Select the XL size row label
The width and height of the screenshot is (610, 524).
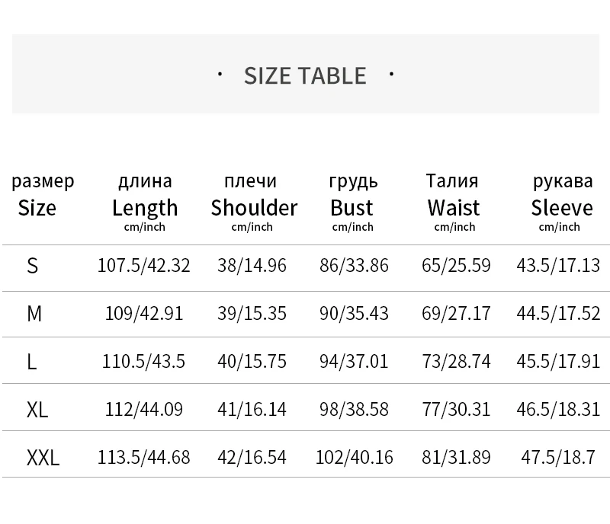(x=37, y=410)
